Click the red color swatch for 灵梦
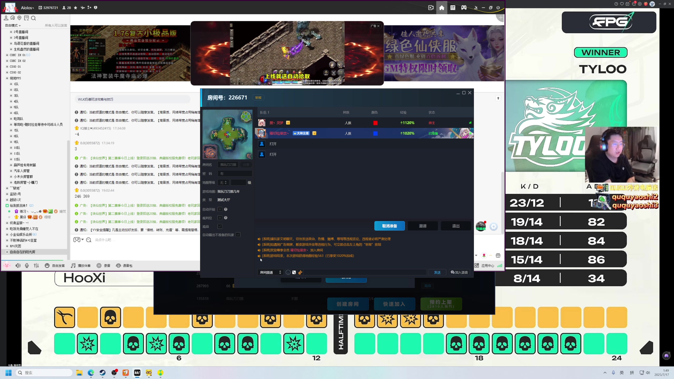 coord(375,123)
